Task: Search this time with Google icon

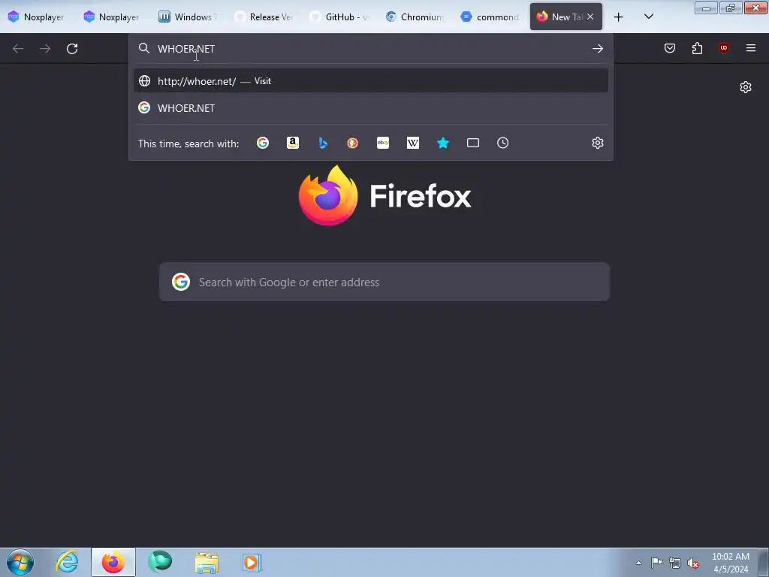Action: tap(263, 143)
